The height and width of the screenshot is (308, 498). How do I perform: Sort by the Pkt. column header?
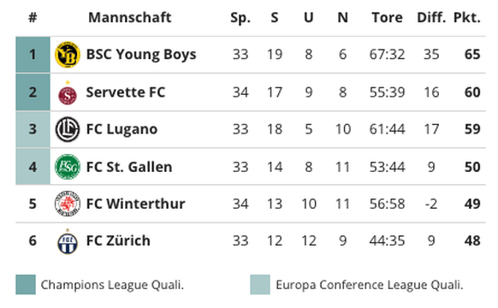click(x=467, y=17)
